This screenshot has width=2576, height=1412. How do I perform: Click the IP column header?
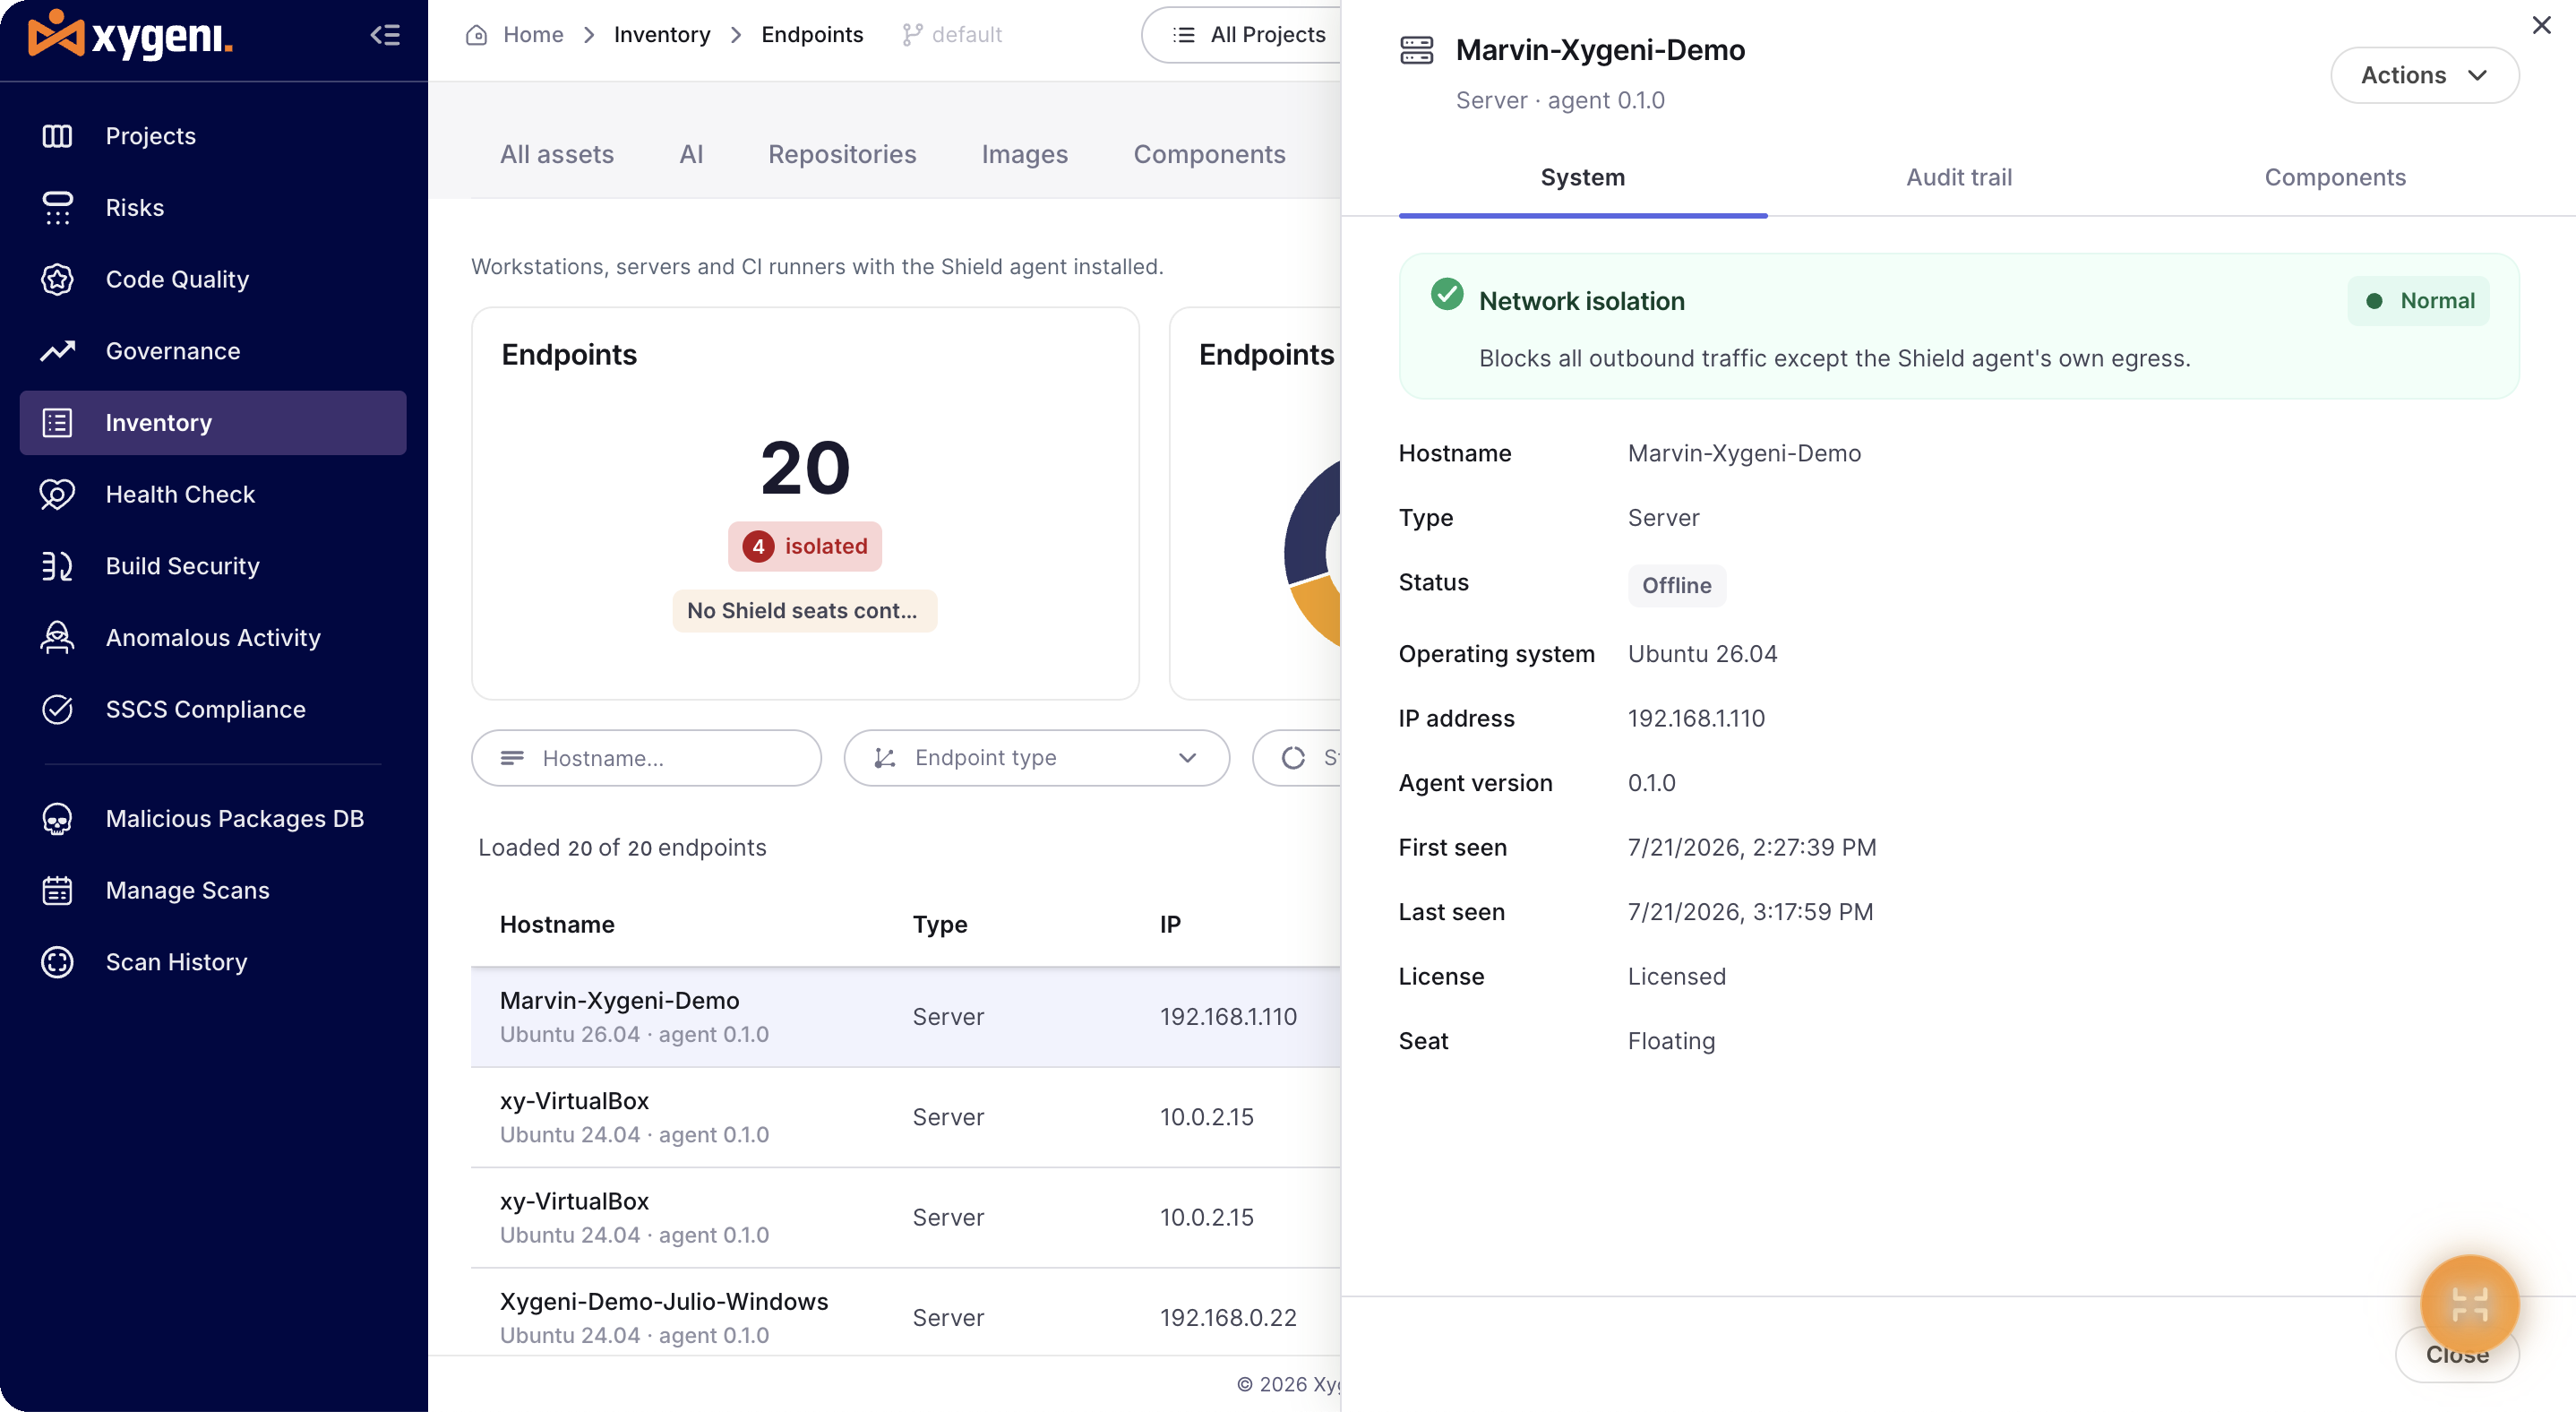click(x=1170, y=925)
